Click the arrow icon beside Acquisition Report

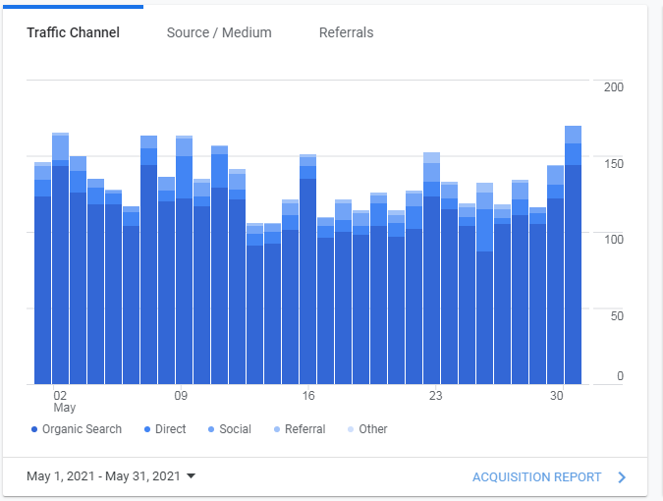[x=621, y=477]
